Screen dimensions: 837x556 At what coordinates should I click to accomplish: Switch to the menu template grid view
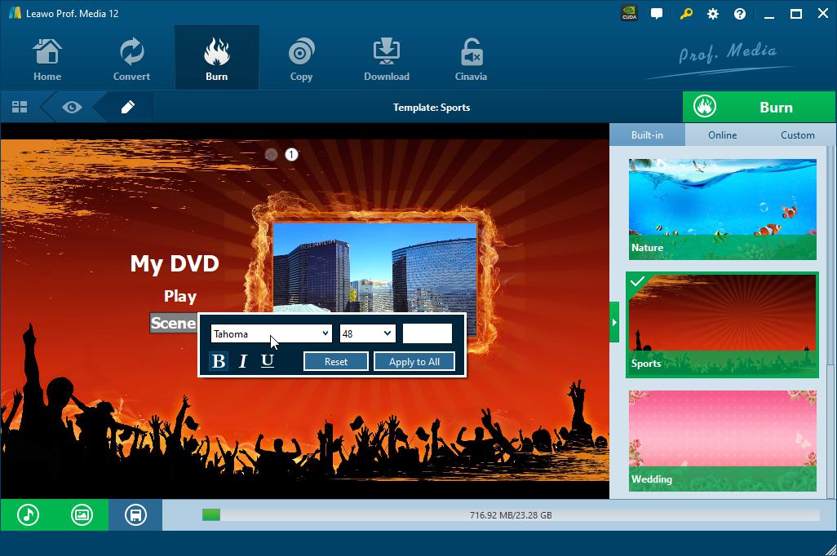20,108
